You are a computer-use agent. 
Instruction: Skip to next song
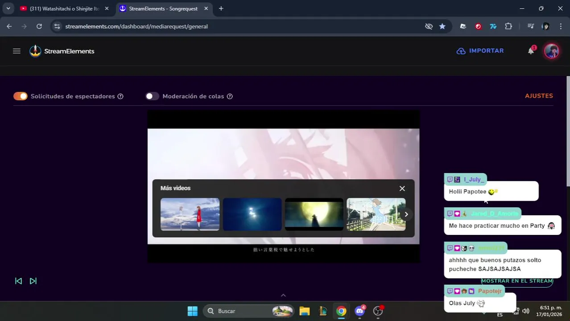pos(33,281)
